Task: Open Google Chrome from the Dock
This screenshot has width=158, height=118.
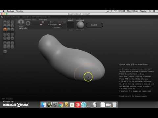Action: pyautogui.click(x=61, y=105)
